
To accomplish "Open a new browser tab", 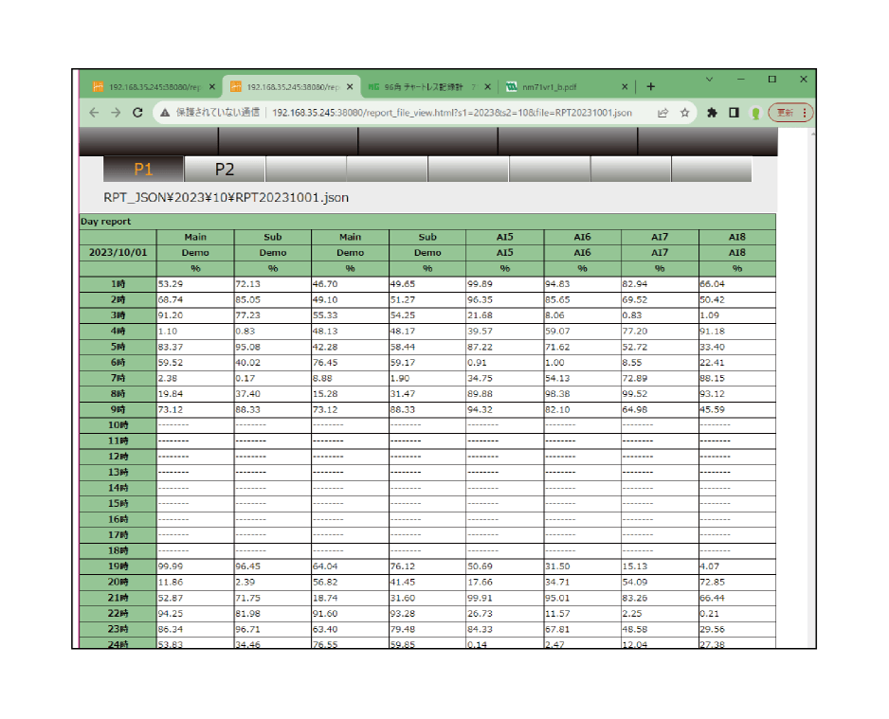I will [651, 86].
